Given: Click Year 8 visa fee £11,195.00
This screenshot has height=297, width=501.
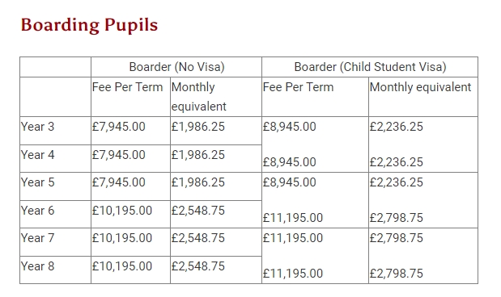Looking at the screenshot, I should pyautogui.click(x=293, y=274).
